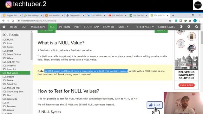
Task: Open BOOTSTRAP in top navigation
Action: tap(91, 27)
